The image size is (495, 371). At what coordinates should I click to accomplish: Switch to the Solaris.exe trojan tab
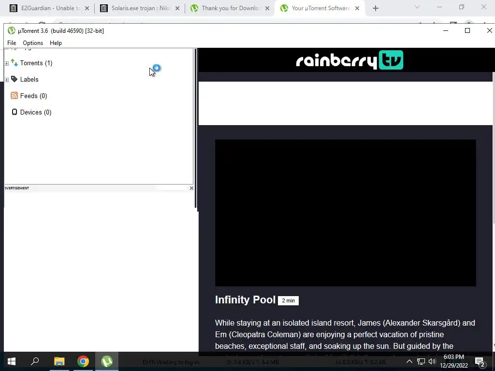tap(140, 8)
